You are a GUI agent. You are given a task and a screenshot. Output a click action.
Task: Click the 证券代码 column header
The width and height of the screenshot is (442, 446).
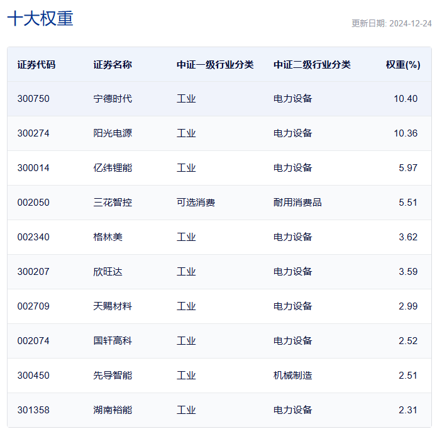36,65
